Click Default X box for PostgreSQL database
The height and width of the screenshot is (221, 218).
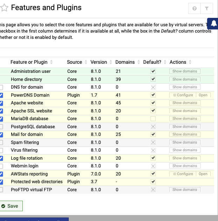click(153, 126)
